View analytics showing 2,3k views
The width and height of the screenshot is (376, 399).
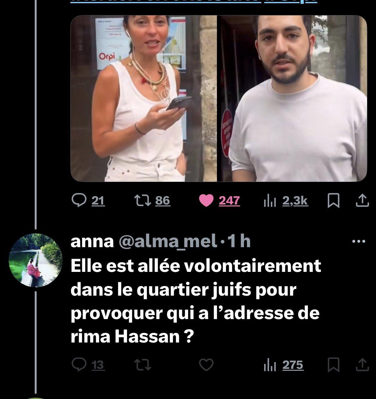[x=286, y=201]
